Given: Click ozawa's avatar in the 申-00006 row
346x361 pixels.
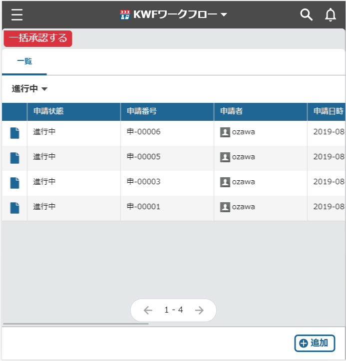Looking at the screenshot, I should (x=225, y=132).
